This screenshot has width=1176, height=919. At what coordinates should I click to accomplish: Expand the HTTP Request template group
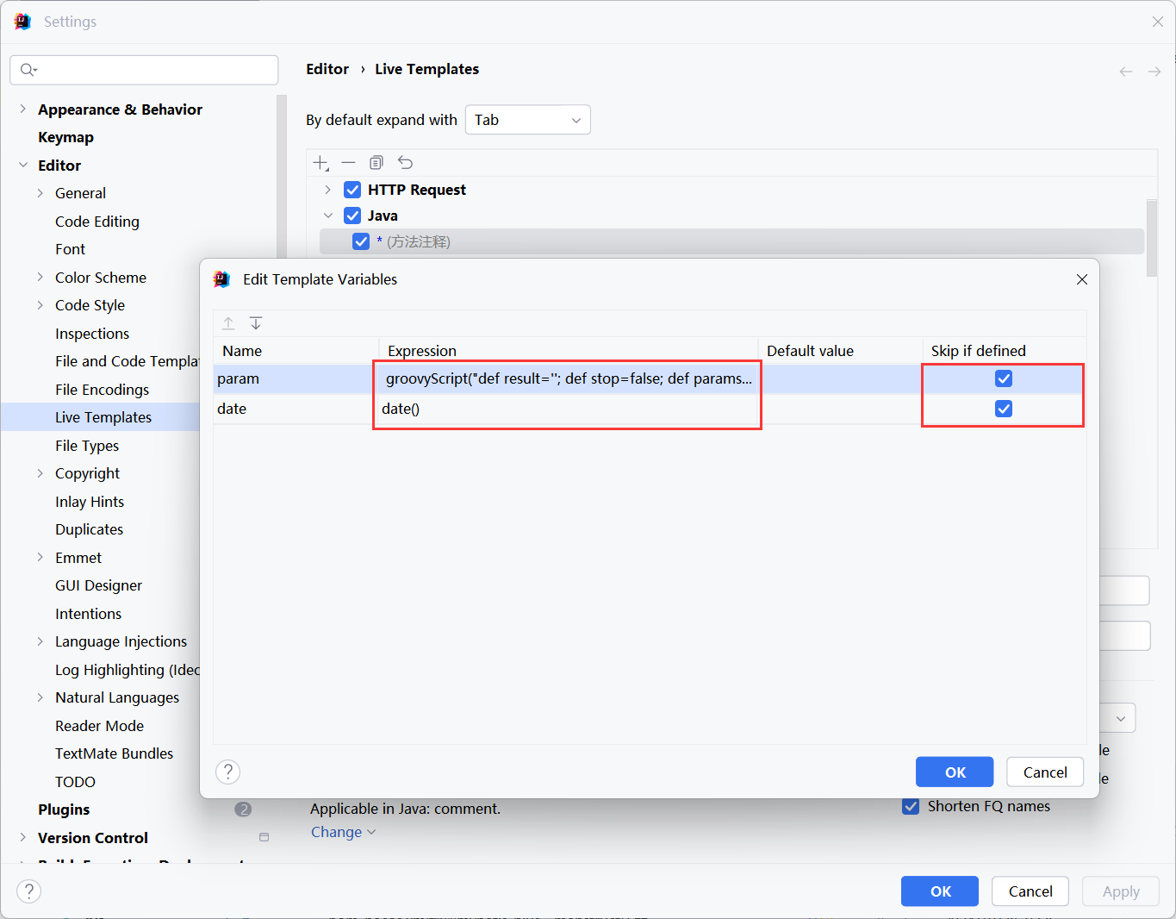(327, 190)
